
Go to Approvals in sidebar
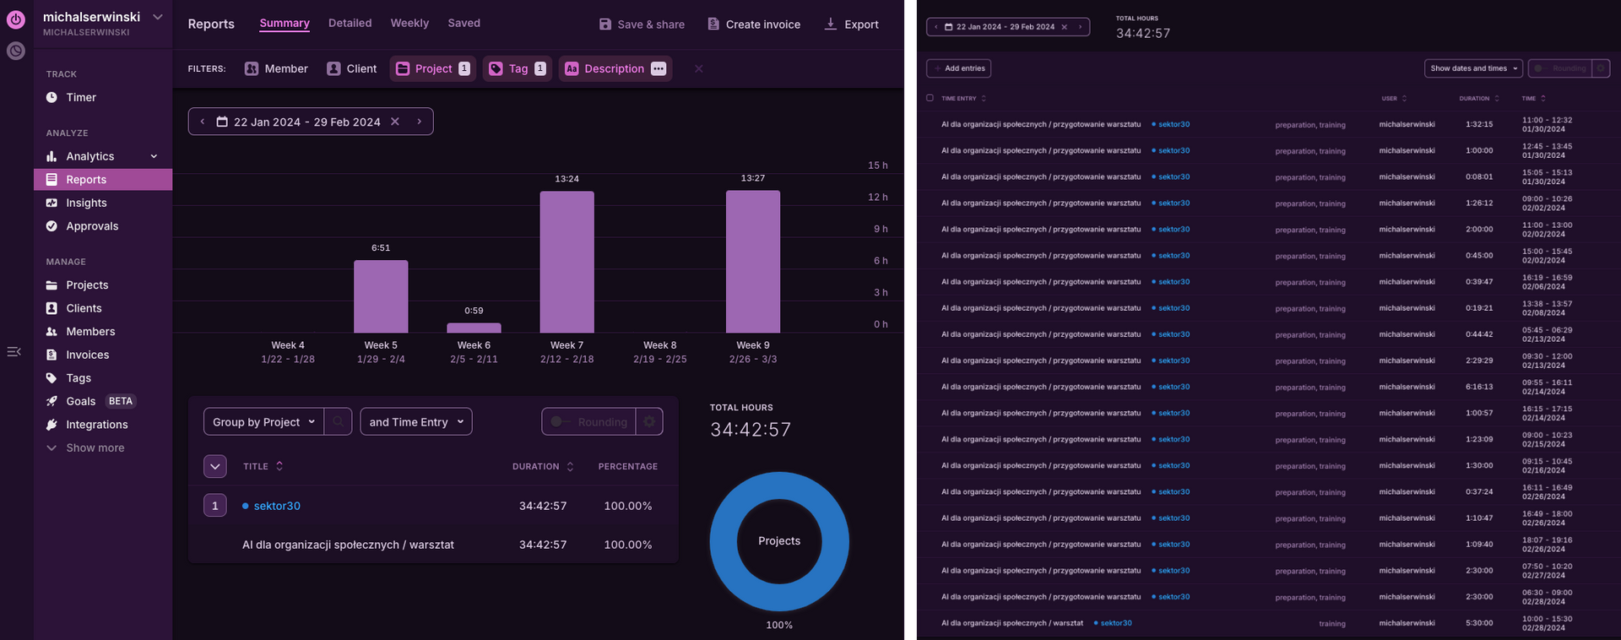pos(92,226)
